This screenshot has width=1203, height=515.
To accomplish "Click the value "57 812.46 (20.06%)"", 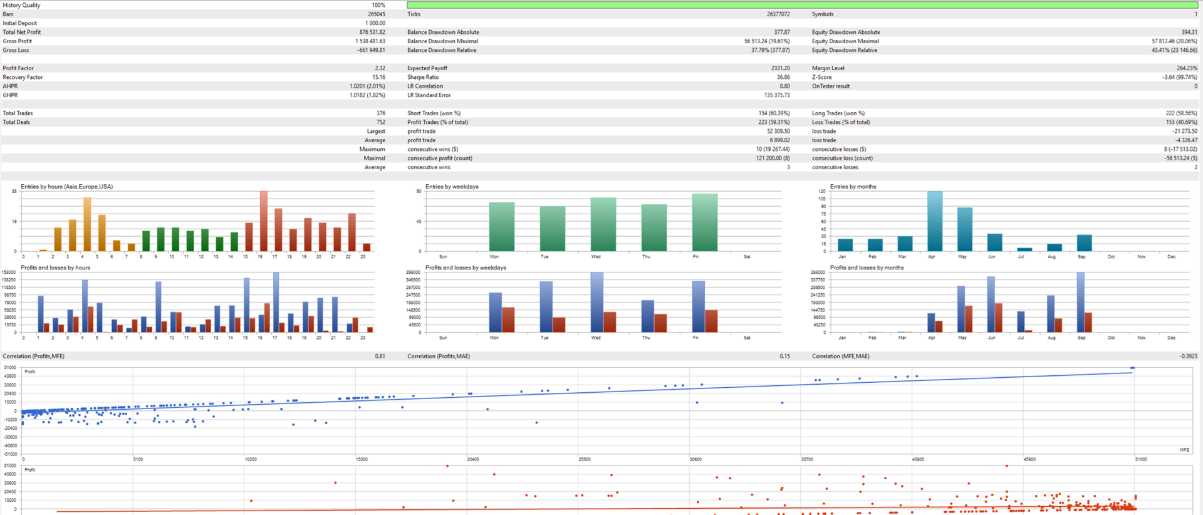I will 1174,41.
